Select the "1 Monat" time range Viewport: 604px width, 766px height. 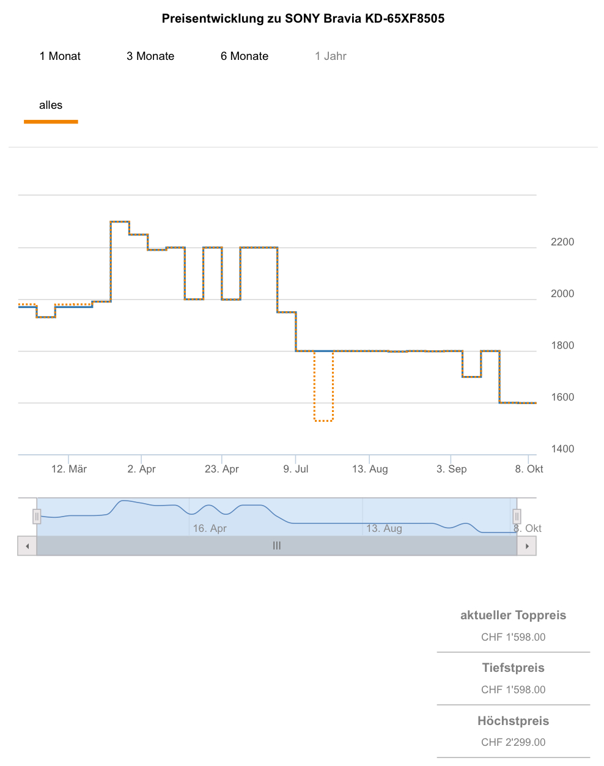[60, 56]
